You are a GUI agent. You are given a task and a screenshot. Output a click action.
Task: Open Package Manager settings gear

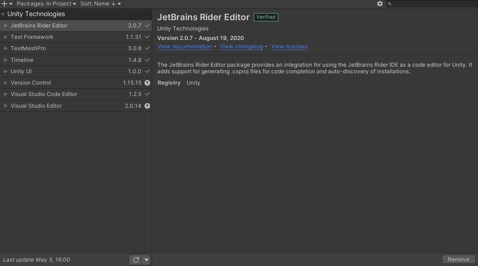point(380,4)
